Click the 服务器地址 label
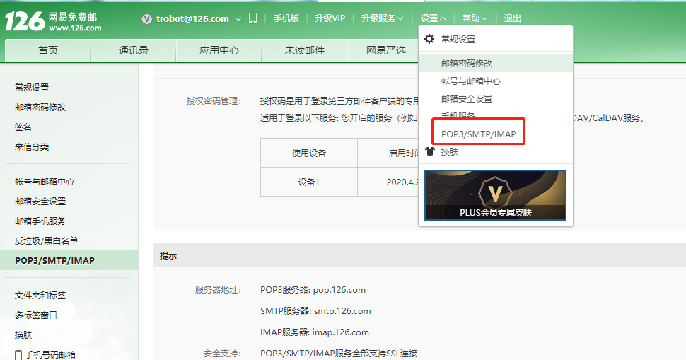The width and height of the screenshot is (686, 360). click(218, 290)
